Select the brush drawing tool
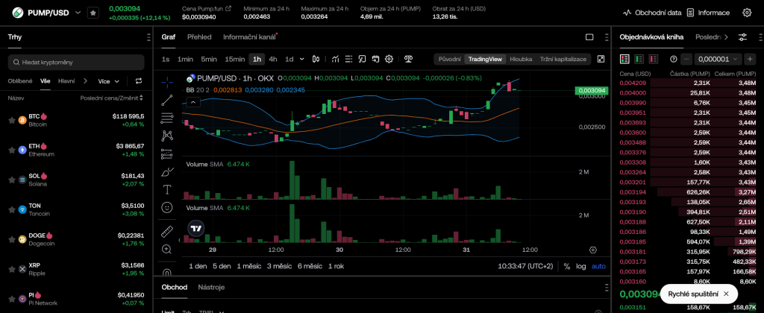Viewport: 764px width, 313px height. pos(167,172)
